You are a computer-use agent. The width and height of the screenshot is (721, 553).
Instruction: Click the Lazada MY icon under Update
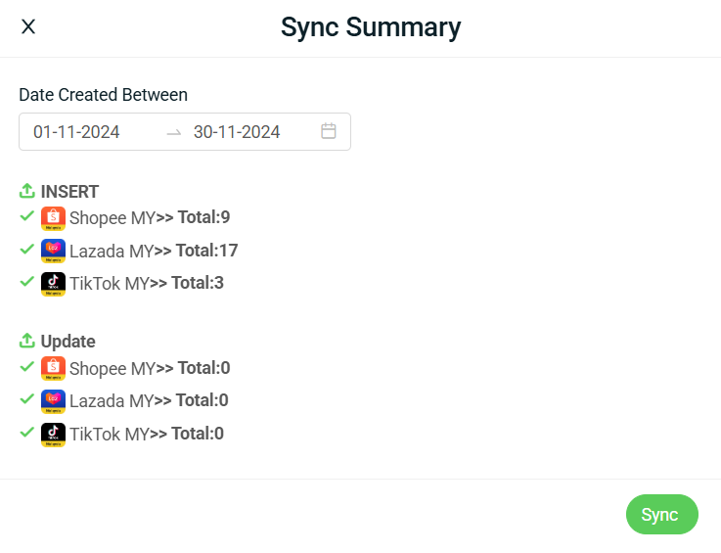click(53, 401)
